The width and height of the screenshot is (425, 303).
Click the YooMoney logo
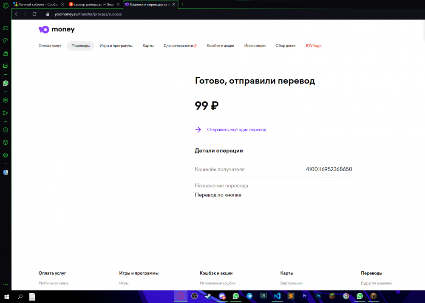click(x=57, y=29)
